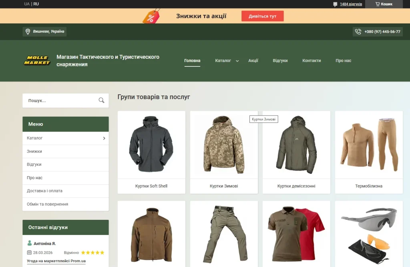Go to Головна in top navigation
This screenshot has width=410, height=267.
coord(192,60)
